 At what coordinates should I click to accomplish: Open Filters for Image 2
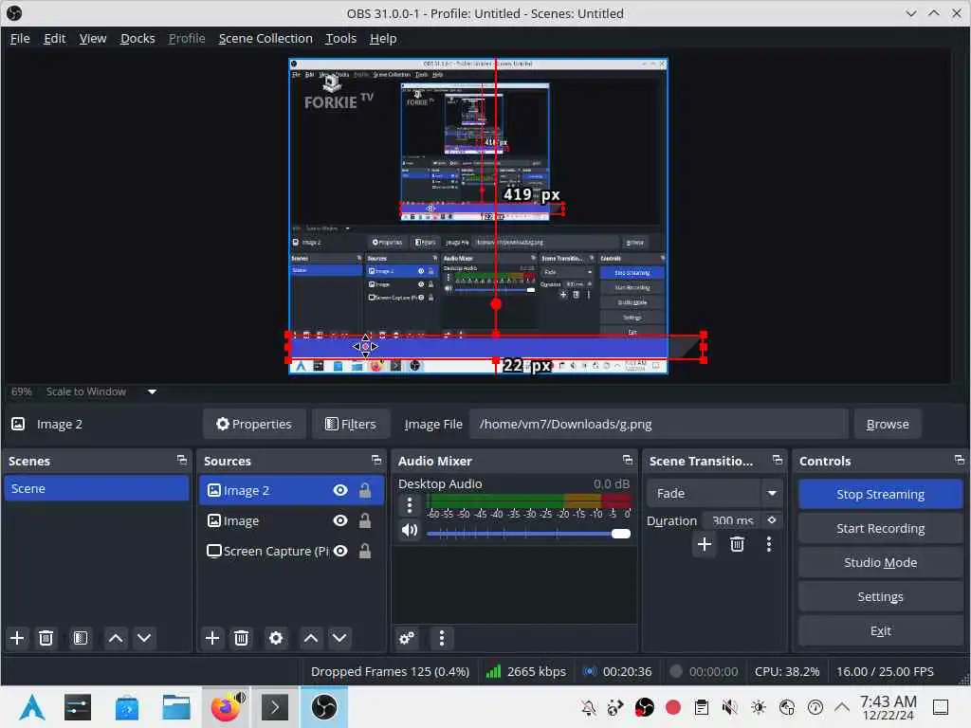(x=351, y=424)
